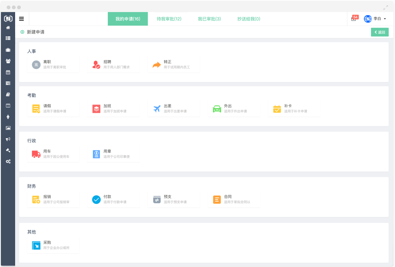Open the 我已审批(3) tab
The image size is (395, 267).
(x=209, y=19)
